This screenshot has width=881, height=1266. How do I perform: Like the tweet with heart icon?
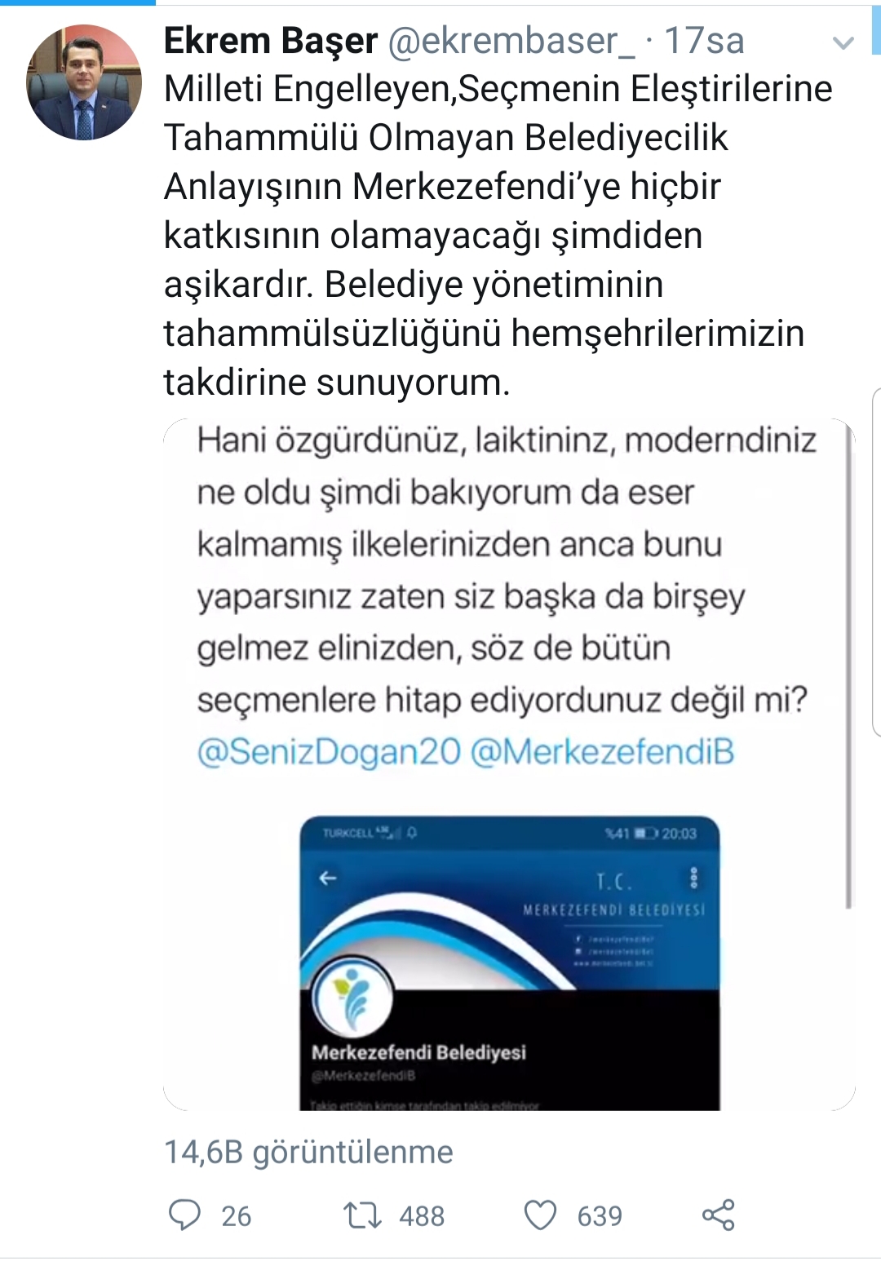(540, 1215)
